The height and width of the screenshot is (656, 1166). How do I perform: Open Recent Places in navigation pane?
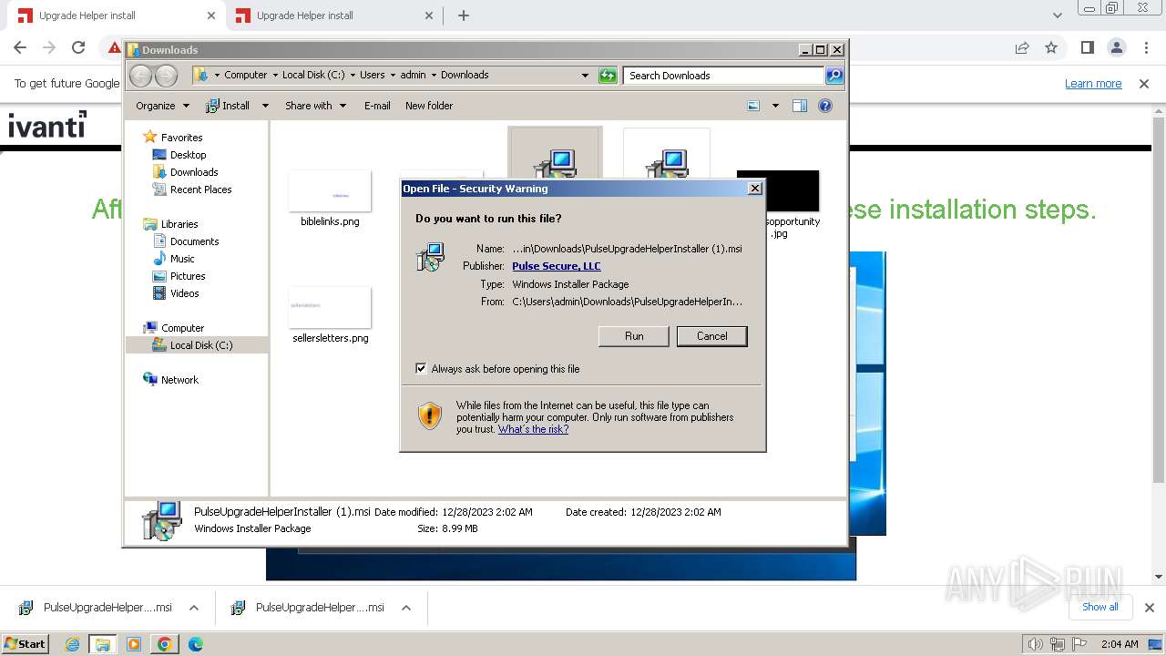click(200, 190)
